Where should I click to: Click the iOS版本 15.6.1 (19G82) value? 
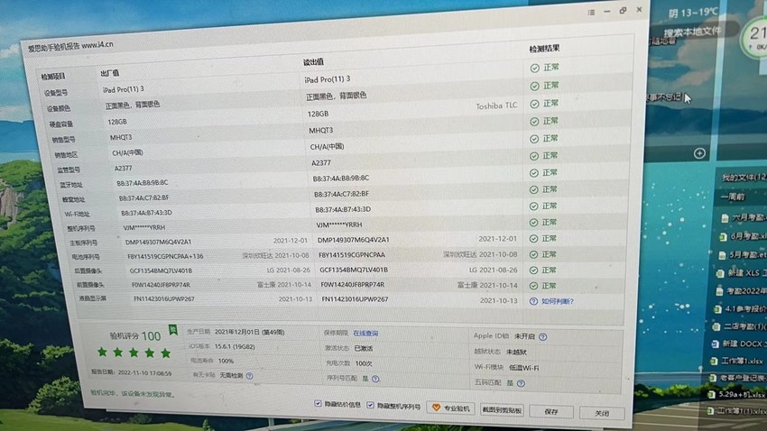click(235, 347)
